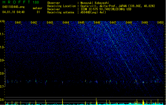The image size is (166, 105).
Task: Click the 0.7 kHz axis label
Action: (x=2, y=86)
